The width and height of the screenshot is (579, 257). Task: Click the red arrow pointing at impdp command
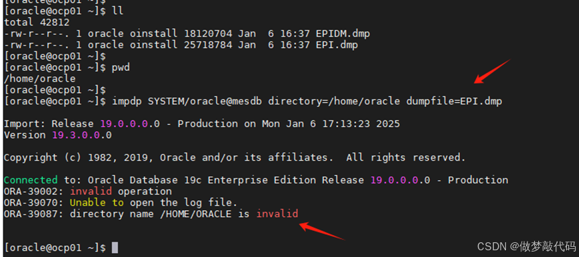[x=492, y=71]
